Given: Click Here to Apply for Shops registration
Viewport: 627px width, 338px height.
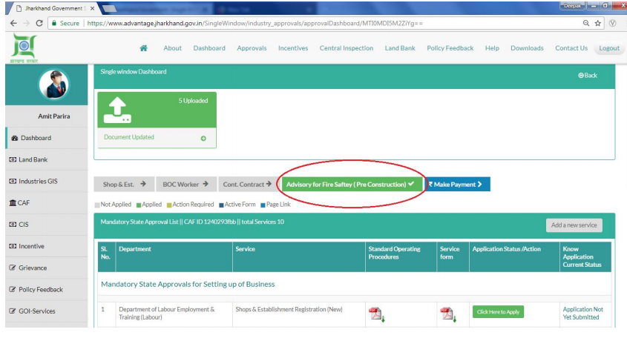Looking at the screenshot, I should click(x=498, y=311).
